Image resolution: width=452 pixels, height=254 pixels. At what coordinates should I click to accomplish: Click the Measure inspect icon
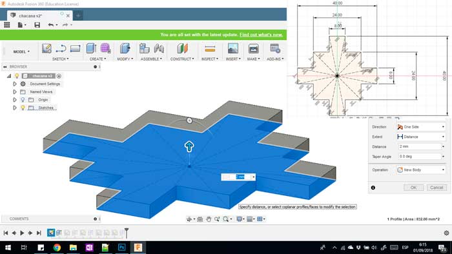pyautogui.click(x=210, y=49)
